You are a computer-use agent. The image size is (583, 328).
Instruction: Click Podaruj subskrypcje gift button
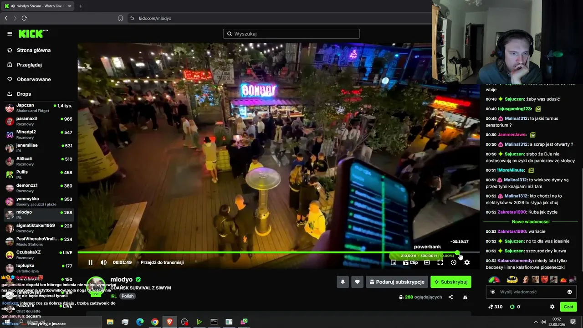(397, 282)
